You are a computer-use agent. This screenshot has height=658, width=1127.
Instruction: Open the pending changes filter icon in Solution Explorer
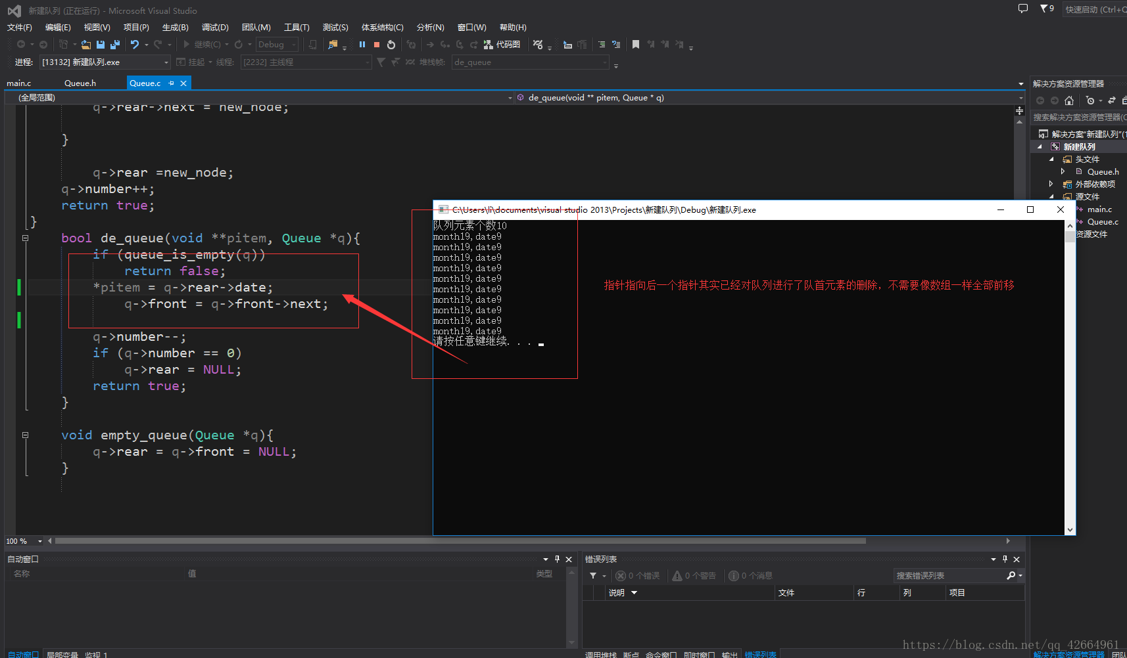point(1090,100)
